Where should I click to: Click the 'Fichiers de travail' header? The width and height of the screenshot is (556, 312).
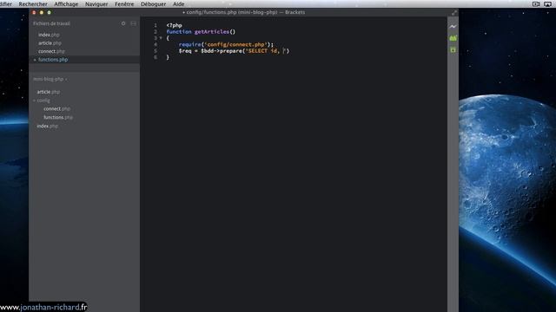coord(51,23)
